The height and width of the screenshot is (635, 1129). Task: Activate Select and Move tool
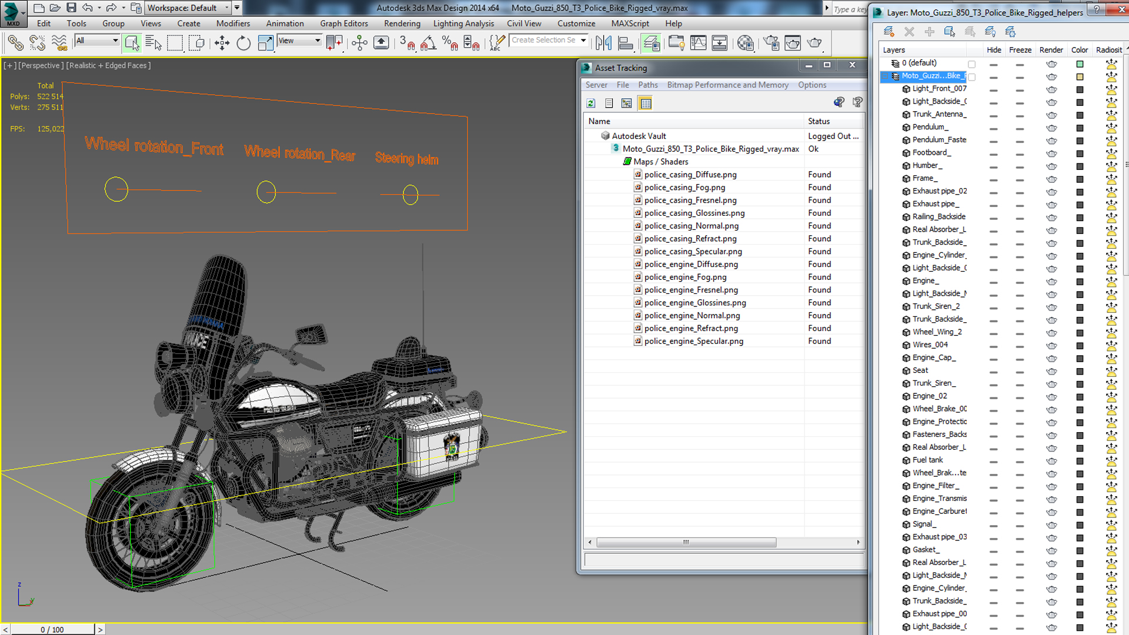[x=222, y=43]
